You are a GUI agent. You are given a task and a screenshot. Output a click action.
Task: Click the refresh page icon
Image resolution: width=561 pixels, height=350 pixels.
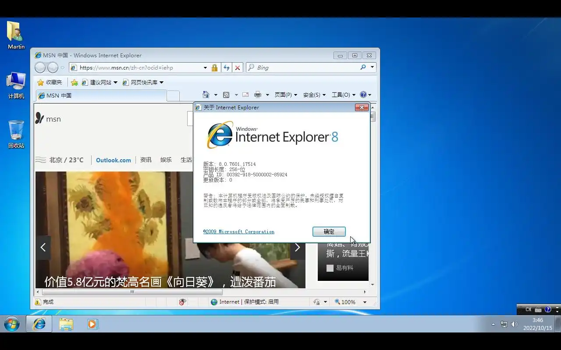click(x=227, y=68)
